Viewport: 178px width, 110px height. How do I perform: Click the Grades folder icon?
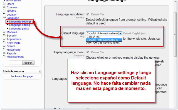click(4, 11)
